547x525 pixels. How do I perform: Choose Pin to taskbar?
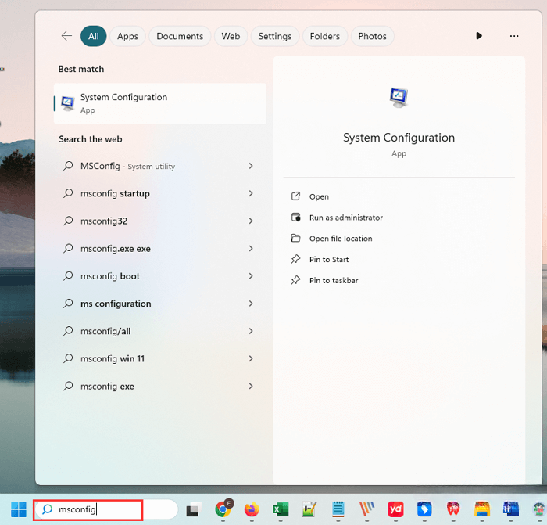[x=334, y=280]
